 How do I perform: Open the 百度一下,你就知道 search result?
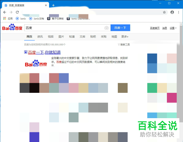tap(44, 52)
